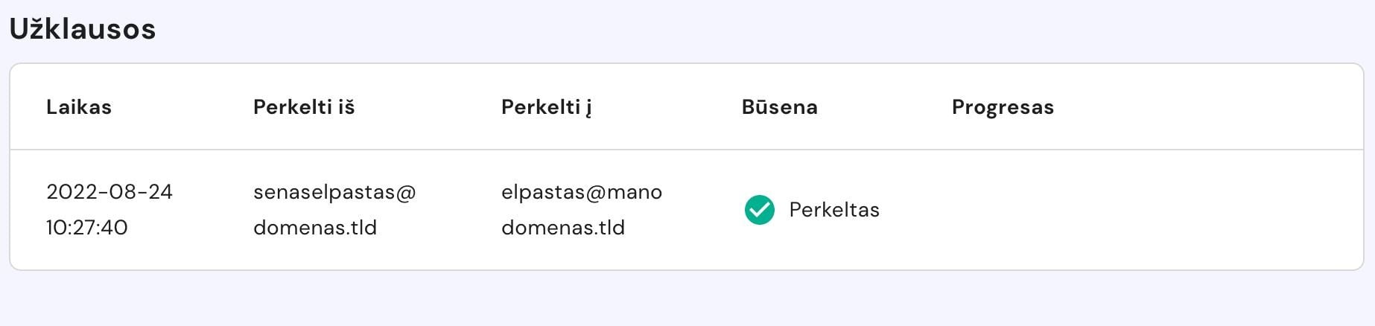Viewport: 1375px width, 326px height.
Task: Click domenas.tld under the Perkelti į column
Action: point(563,228)
